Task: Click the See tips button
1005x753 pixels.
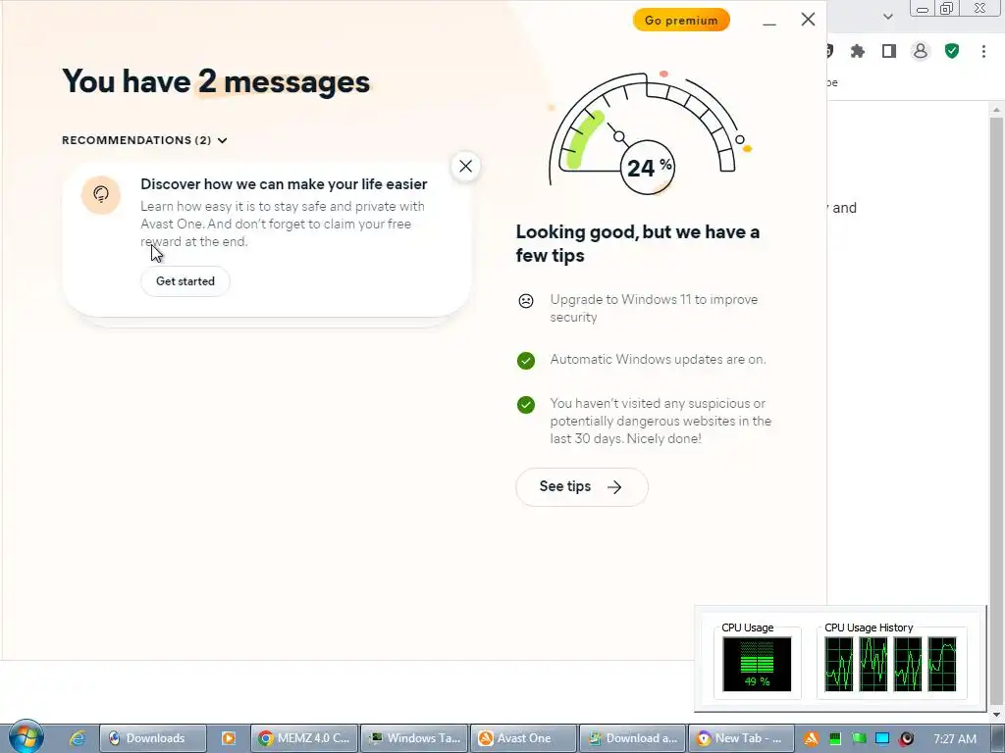Action: pos(581,486)
